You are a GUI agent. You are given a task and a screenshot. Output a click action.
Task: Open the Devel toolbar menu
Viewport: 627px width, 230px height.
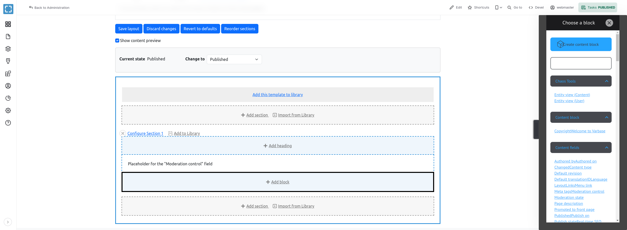click(536, 8)
